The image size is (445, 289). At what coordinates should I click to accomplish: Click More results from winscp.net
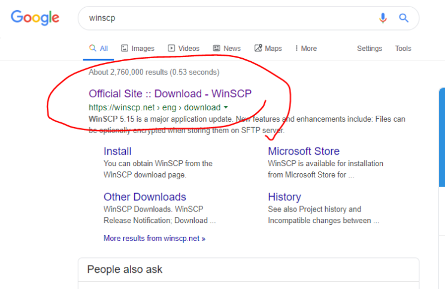(155, 238)
